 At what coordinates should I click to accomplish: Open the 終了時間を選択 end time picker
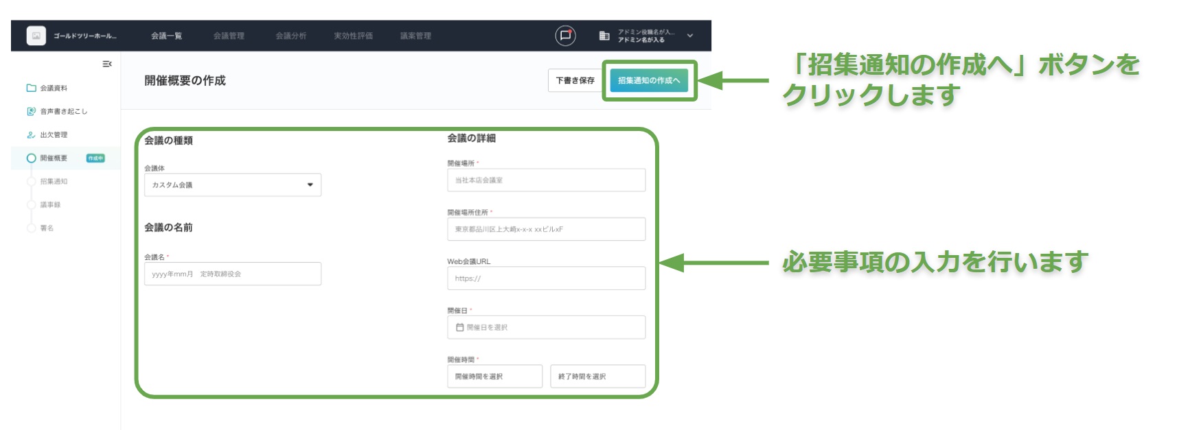(x=597, y=377)
